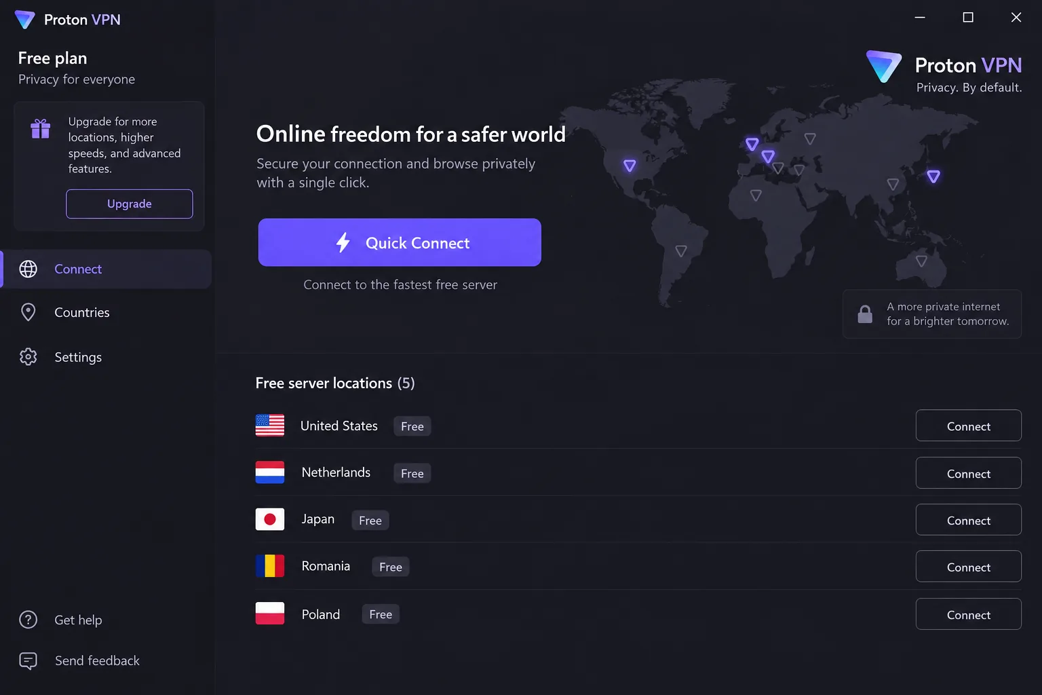Click the Free badge next to Japan
The image size is (1042, 695).
[370, 521]
